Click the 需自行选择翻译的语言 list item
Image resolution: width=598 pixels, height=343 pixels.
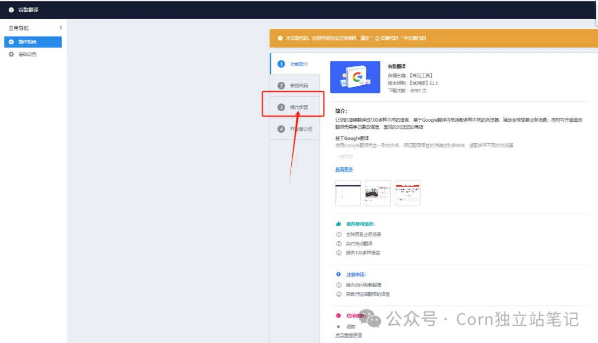click(x=368, y=294)
